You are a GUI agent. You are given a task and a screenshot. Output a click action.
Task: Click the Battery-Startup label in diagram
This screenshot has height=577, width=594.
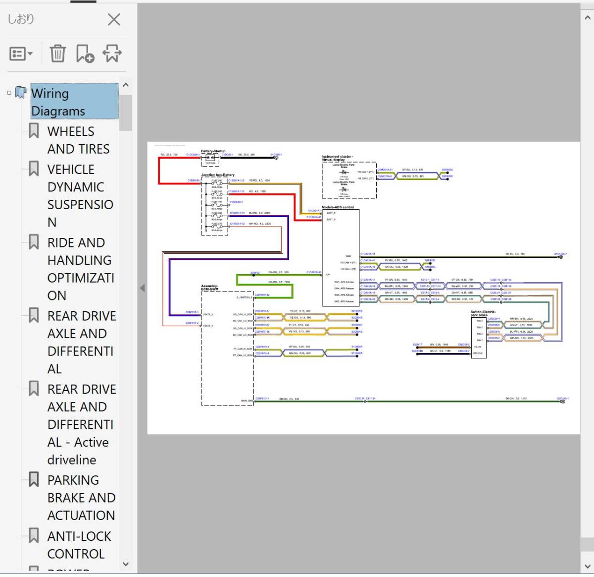pos(213,151)
